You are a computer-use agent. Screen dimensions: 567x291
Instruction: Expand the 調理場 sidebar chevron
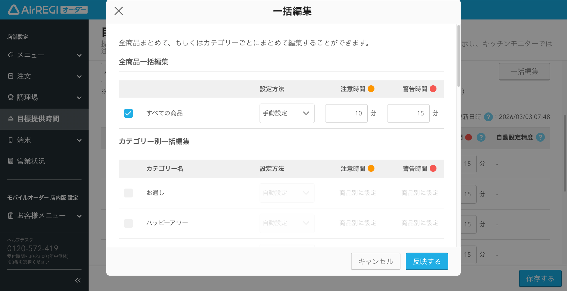pyautogui.click(x=79, y=98)
